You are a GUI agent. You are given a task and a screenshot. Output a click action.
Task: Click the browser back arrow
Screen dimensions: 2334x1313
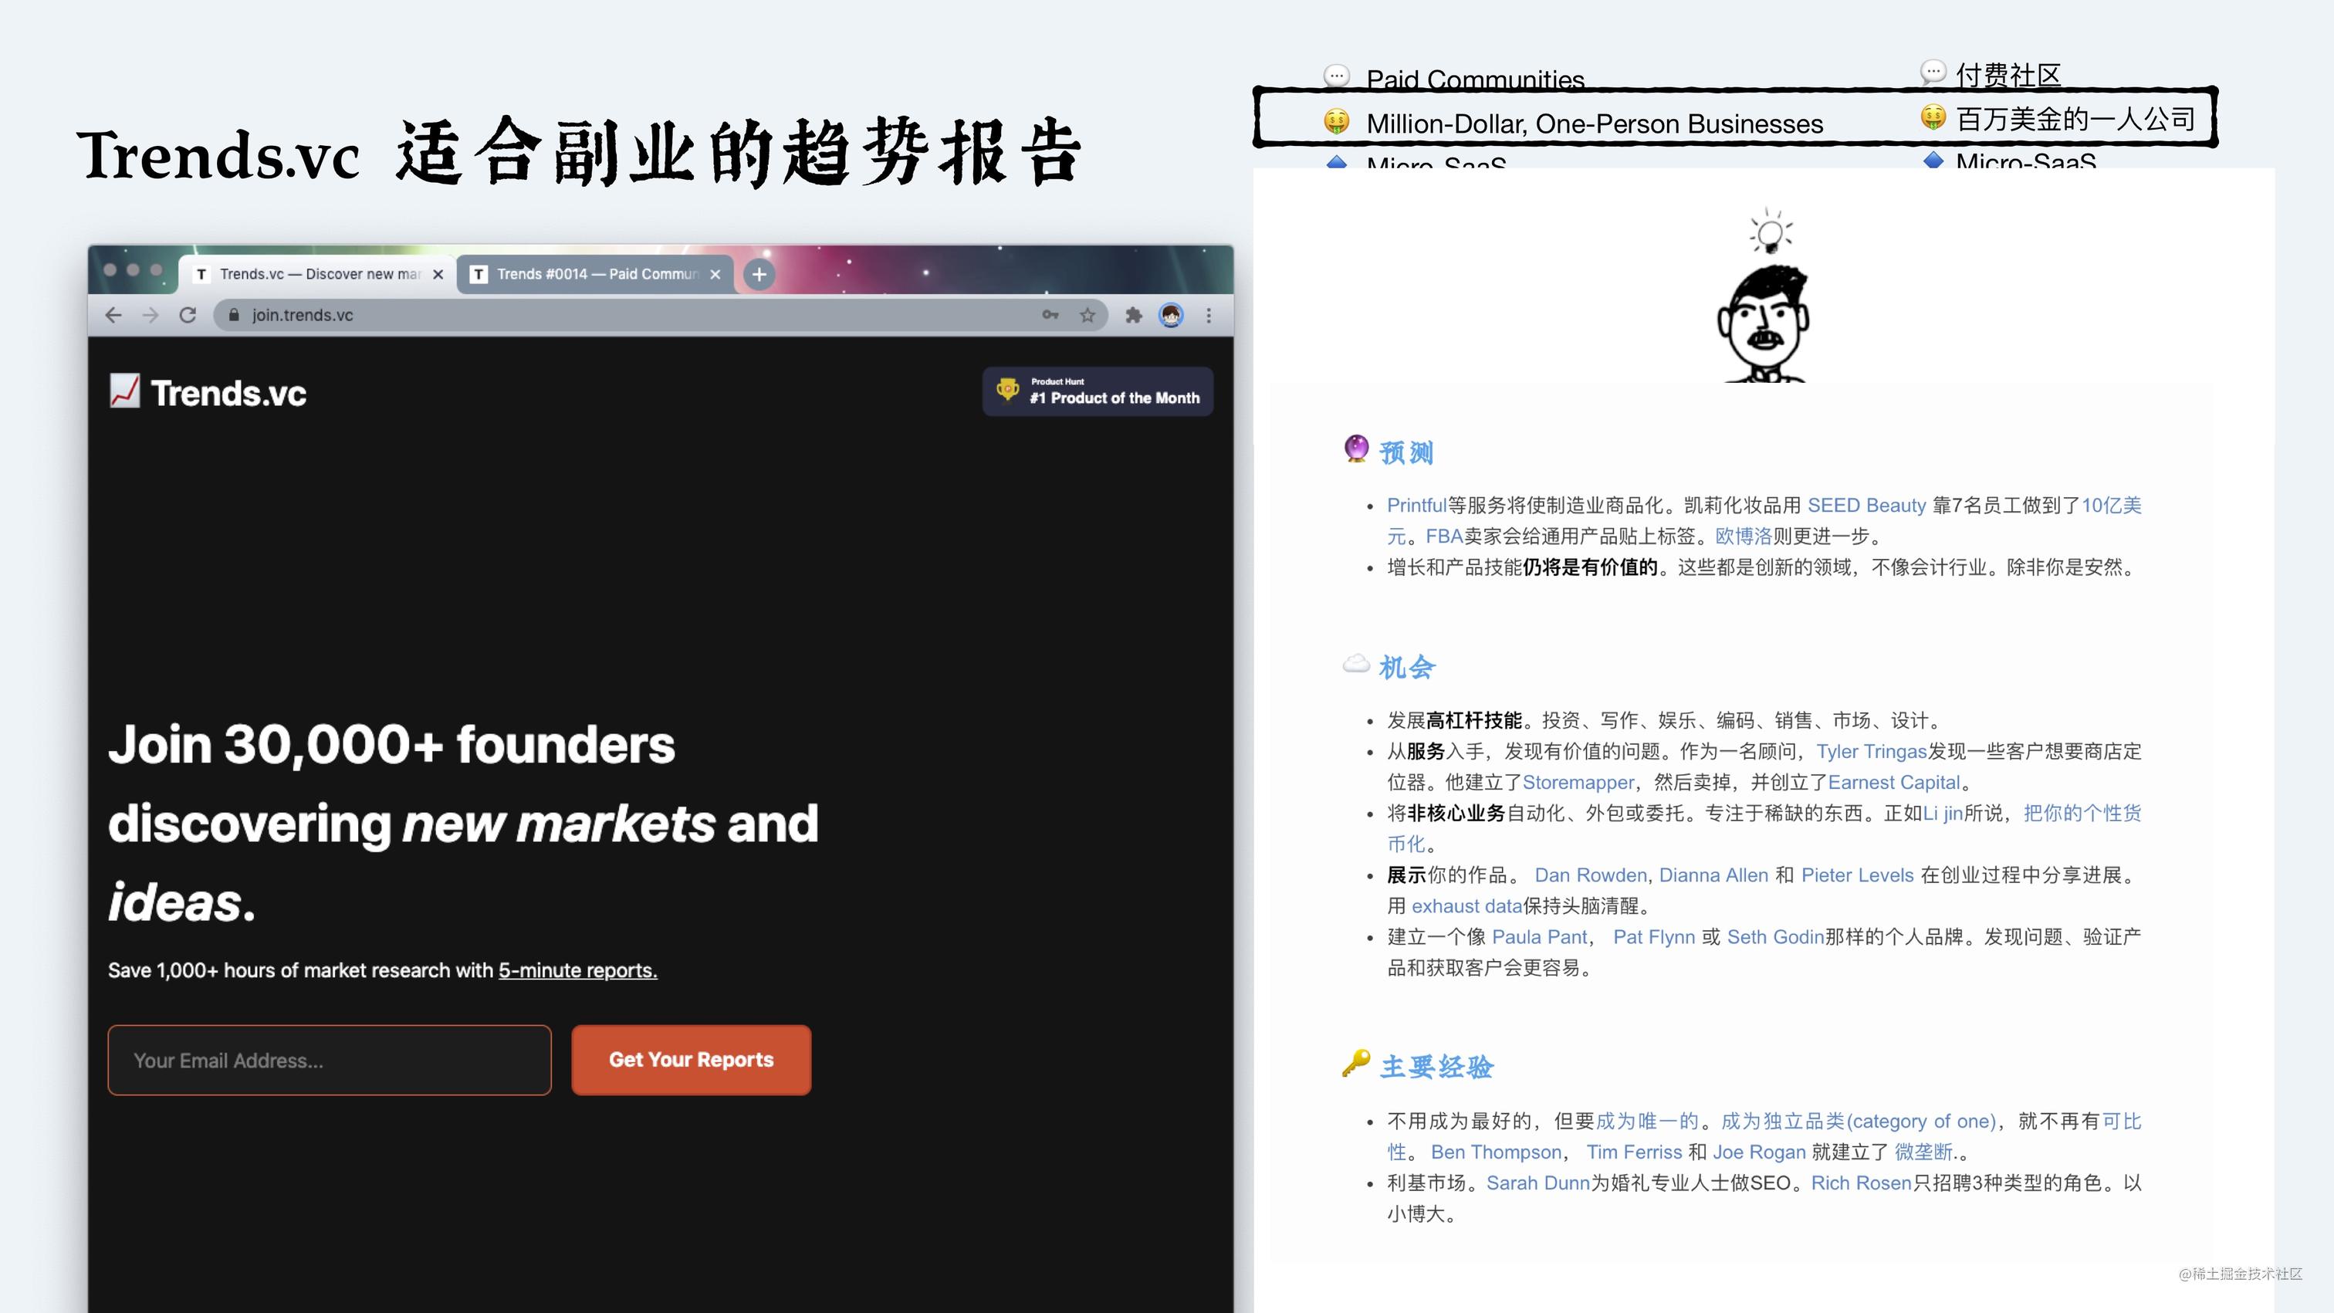pos(113,314)
